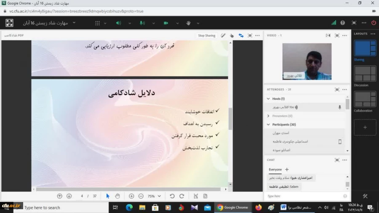Click the Stop Sharing button

click(207, 35)
